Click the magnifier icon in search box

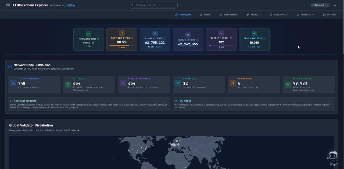pos(133,5)
